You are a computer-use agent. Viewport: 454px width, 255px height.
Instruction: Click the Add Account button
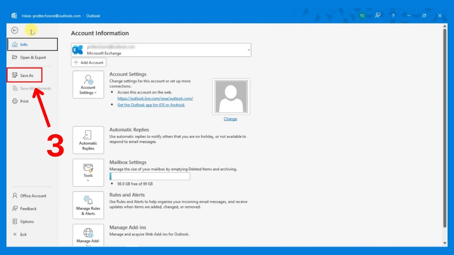[x=89, y=62]
